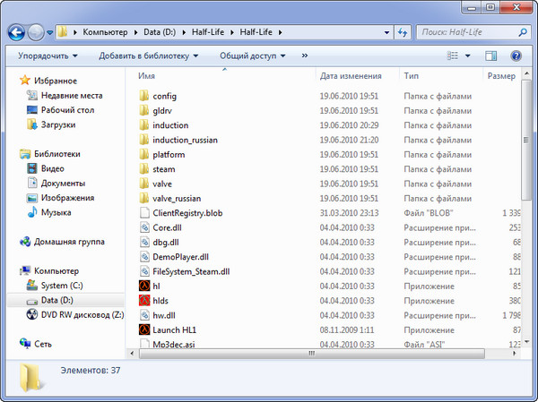Select the Mp3dec.asi file name

[x=174, y=344]
